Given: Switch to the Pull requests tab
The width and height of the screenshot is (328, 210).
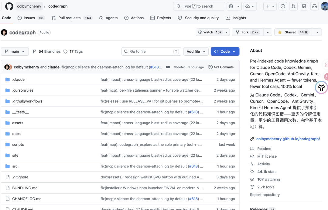Looking at the screenshot, I should click(72, 18).
